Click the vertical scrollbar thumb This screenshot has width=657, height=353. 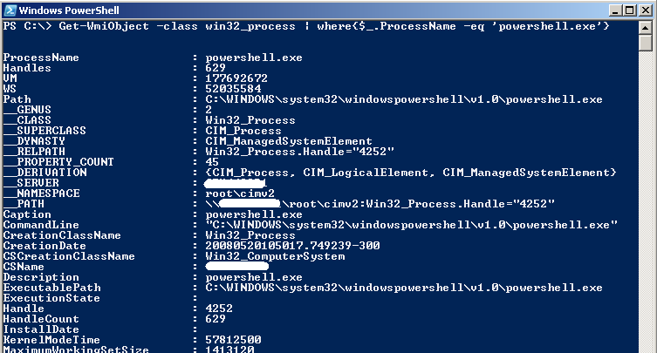[646, 43]
